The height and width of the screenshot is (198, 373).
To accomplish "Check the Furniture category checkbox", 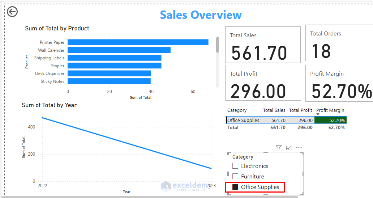I will pos(235,176).
